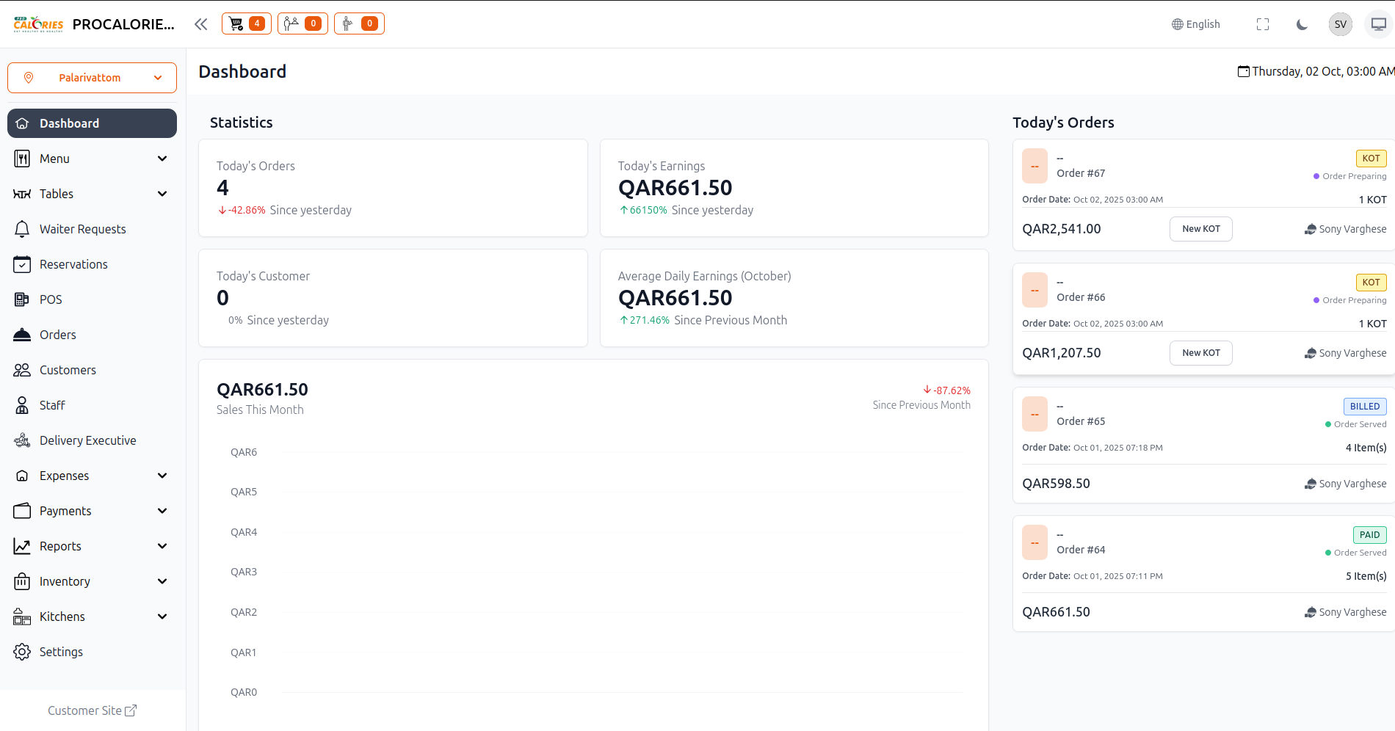Screen dimensions: 1395x731
Task: Click the monitor display icon
Action: tap(1378, 24)
